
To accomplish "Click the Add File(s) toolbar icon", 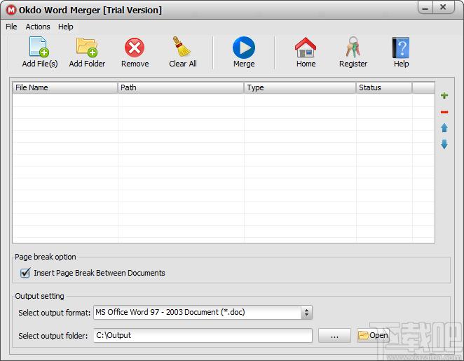I will (39, 49).
